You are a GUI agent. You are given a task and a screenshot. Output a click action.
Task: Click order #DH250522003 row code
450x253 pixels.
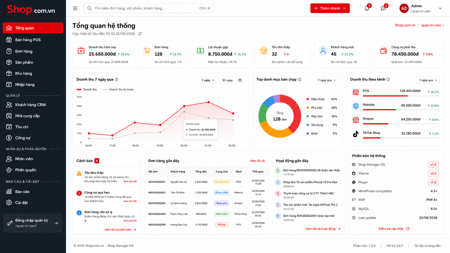[x=157, y=203]
